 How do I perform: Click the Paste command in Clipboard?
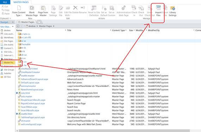click(x=6, y=14)
